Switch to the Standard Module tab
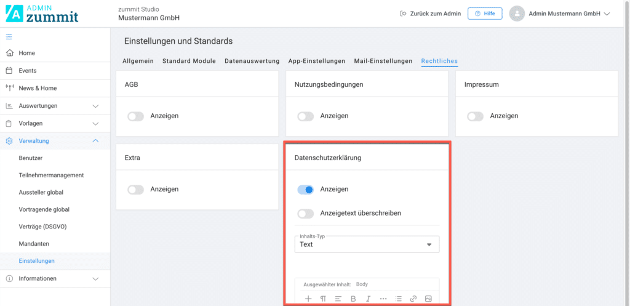This screenshot has height=306, width=630. coord(189,61)
